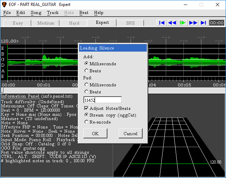The image size is (226, 178).
Task: Choose Milliseconds under Pad
Action: coord(87,85)
